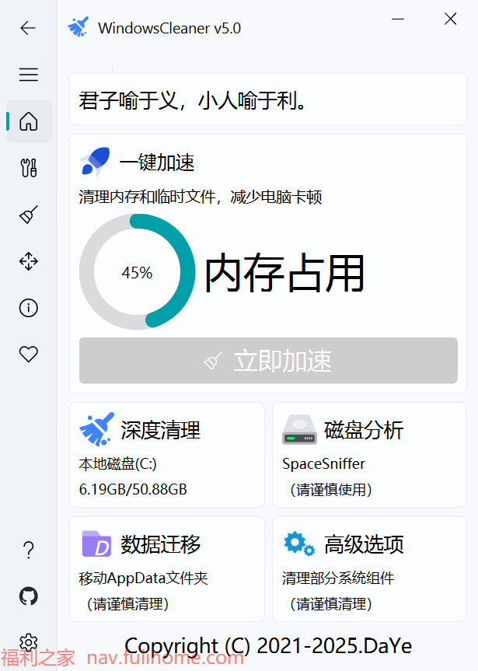Screen dimensions: 478x671
Task: Click the 立即加速 button
Action: click(268, 360)
